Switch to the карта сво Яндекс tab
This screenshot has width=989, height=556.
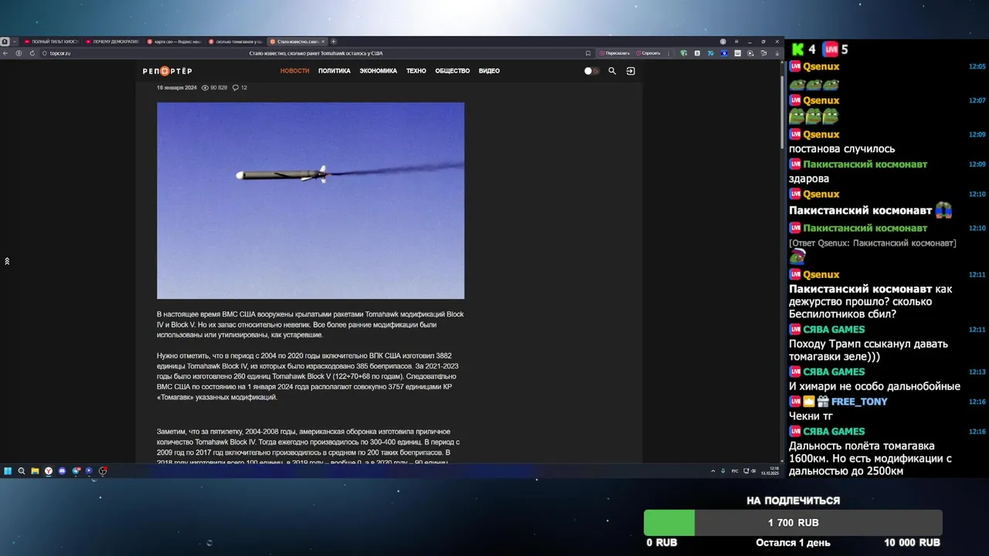pos(174,42)
